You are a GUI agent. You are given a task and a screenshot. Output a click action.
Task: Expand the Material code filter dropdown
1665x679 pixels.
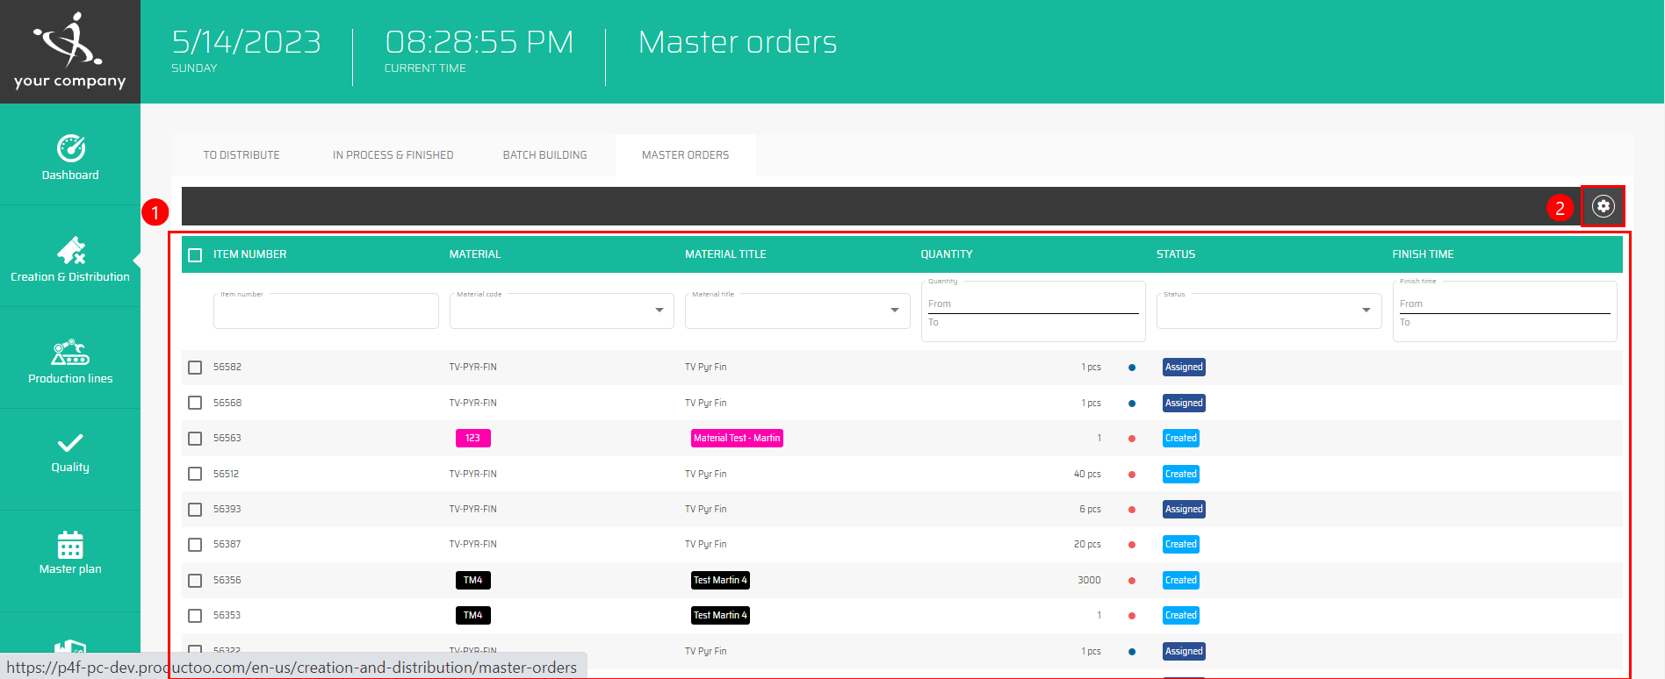click(659, 311)
